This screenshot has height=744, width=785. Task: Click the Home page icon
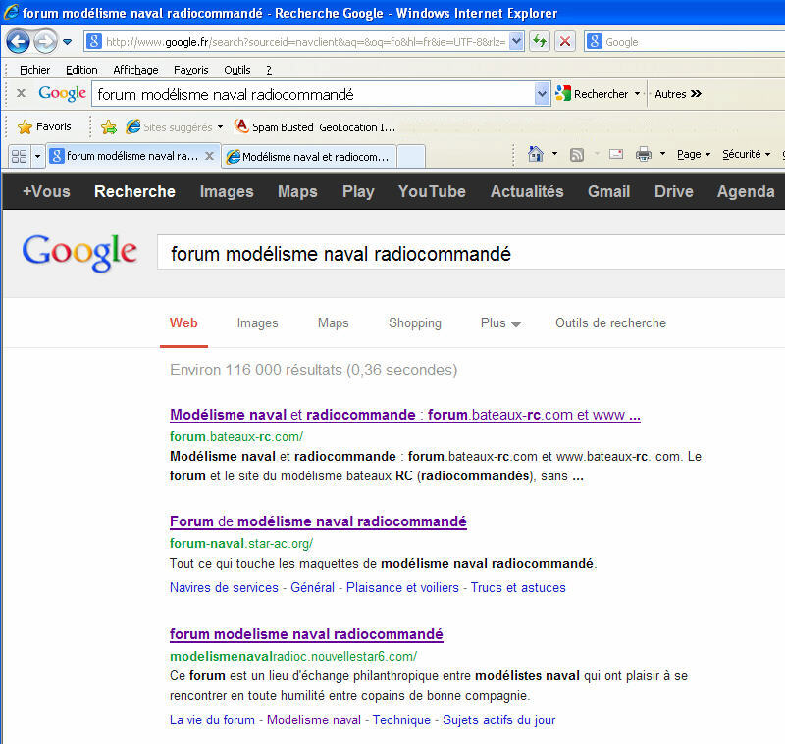point(535,154)
